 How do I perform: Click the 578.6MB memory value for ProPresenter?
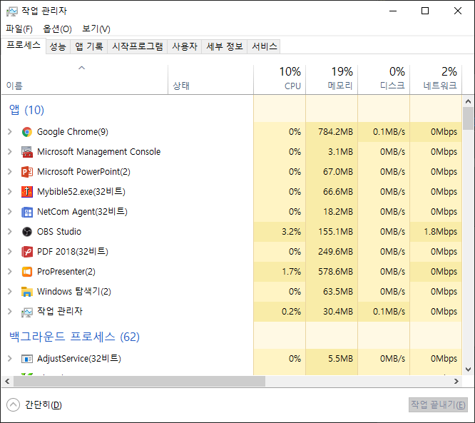coord(335,272)
